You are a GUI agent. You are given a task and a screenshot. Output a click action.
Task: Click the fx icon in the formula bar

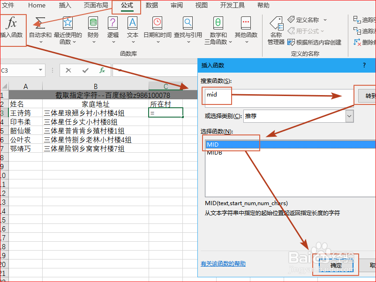click(102, 71)
